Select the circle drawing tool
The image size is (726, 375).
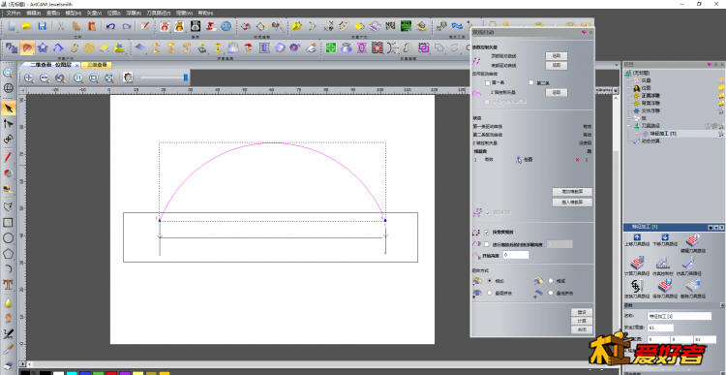[x=9, y=237]
